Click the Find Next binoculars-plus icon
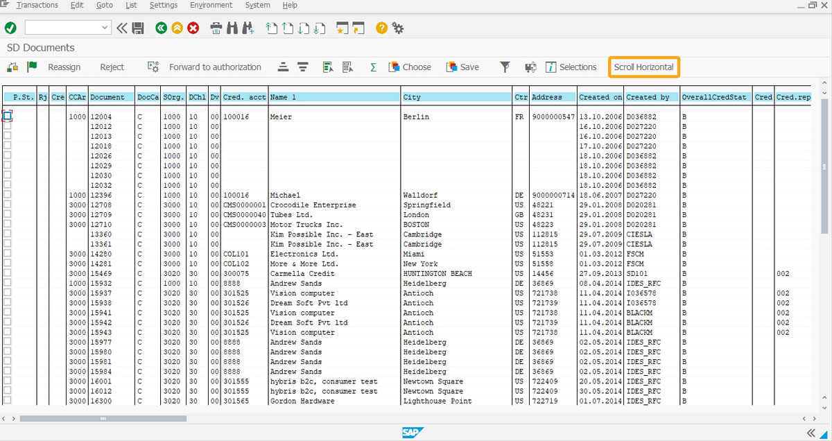This screenshot has width=832, height=441. (x=248, y=28)
